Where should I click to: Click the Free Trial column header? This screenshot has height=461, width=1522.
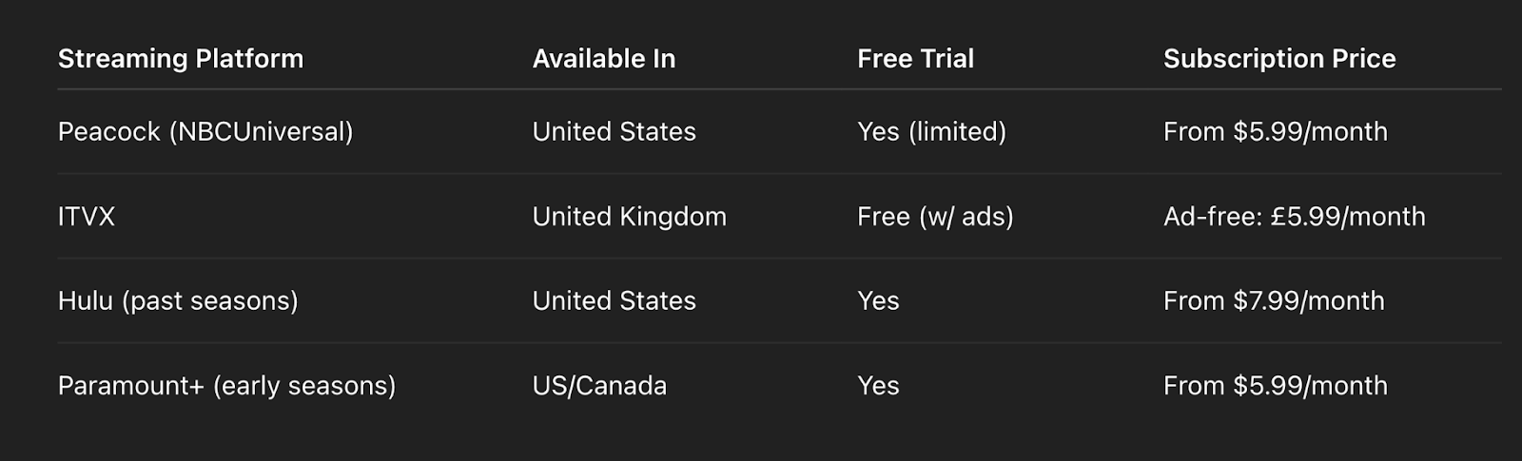[x=915, y=59]
